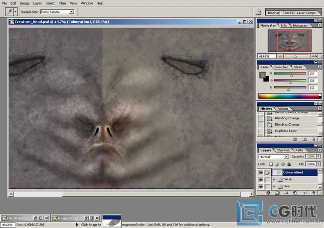Switch to the Styles tab

pyautogui.click(x=298, y=67)
